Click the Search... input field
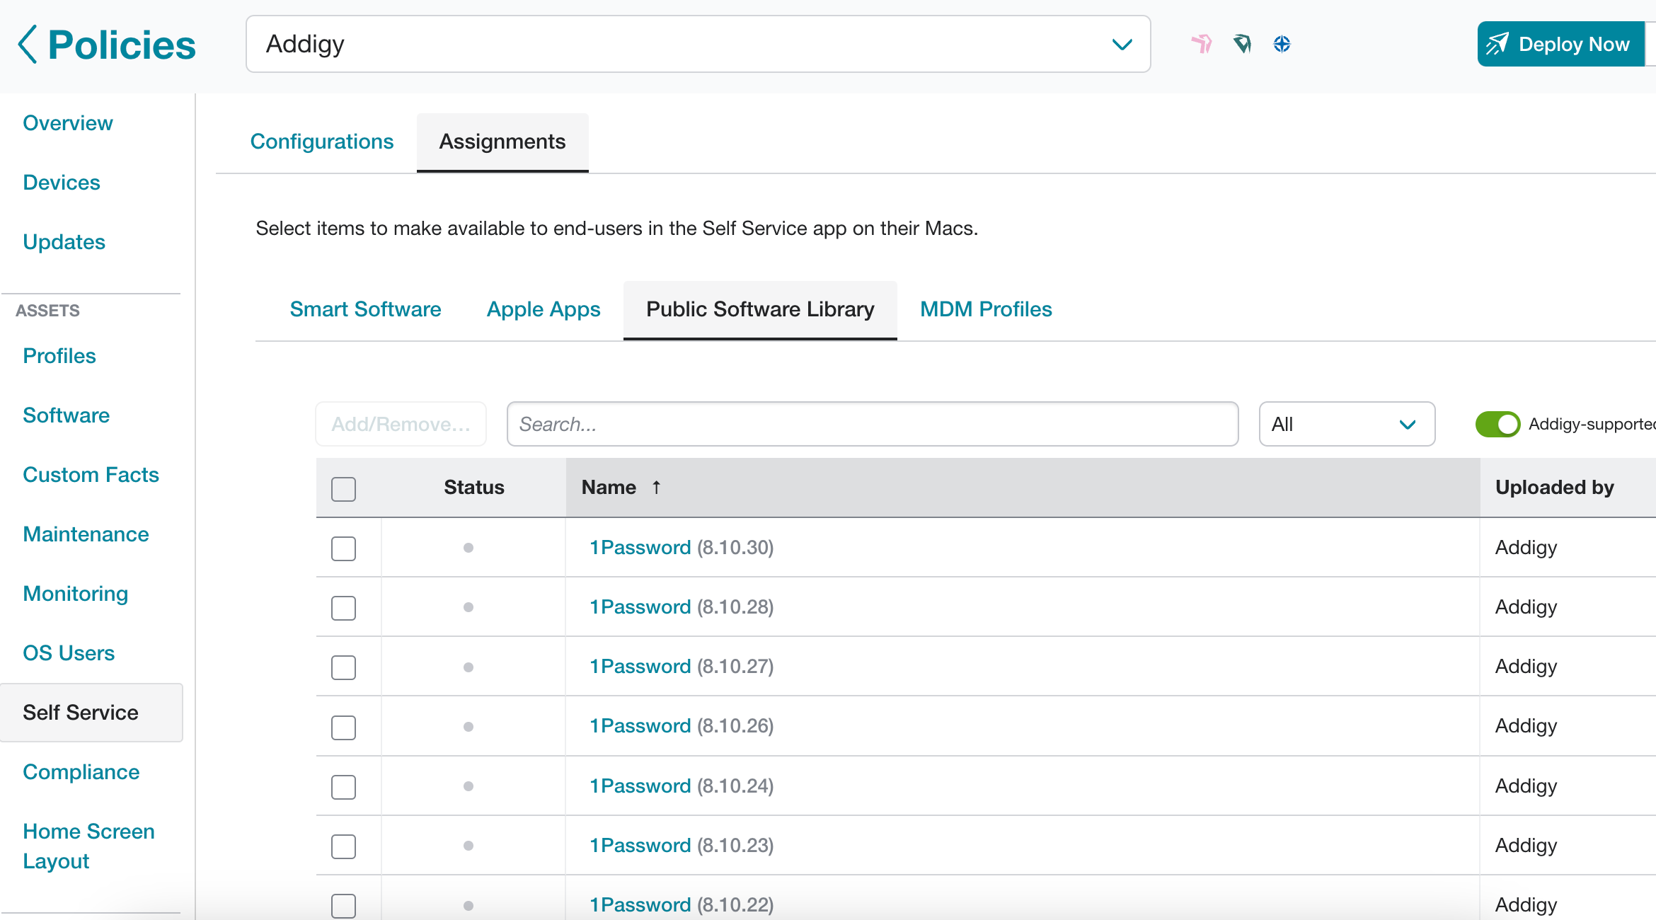The width and height of the screenshot is (1656, 920). [873, 424]
